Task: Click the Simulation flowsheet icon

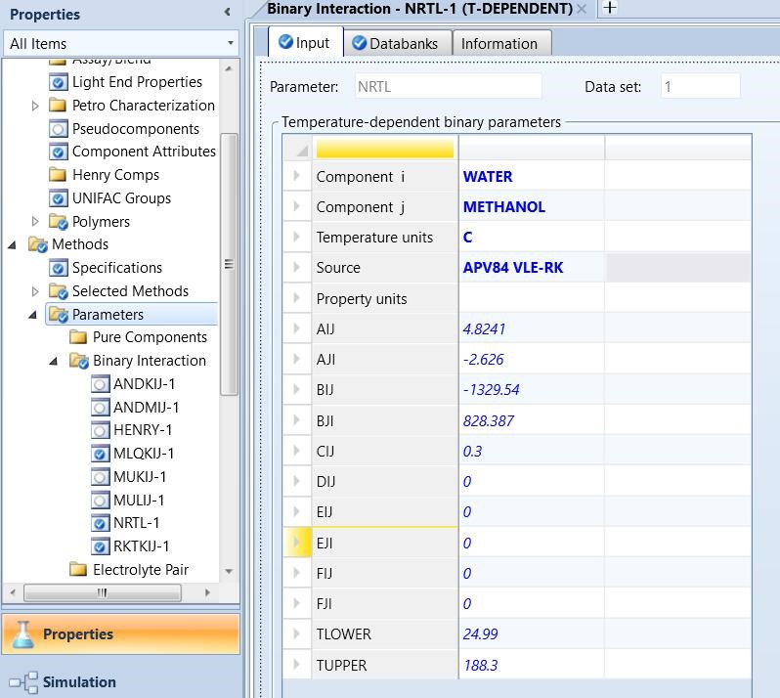Action: click(x=23, y=682)
